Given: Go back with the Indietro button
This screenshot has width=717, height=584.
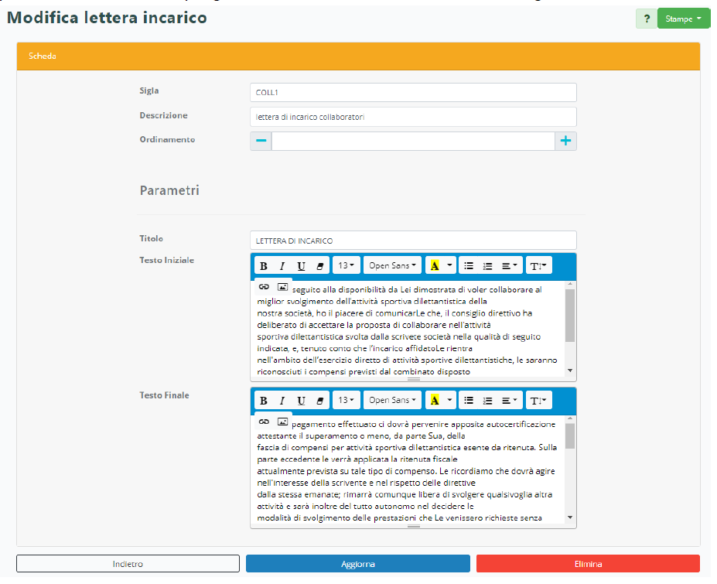Looking at the screenshot, I should (x=128, y=564).
